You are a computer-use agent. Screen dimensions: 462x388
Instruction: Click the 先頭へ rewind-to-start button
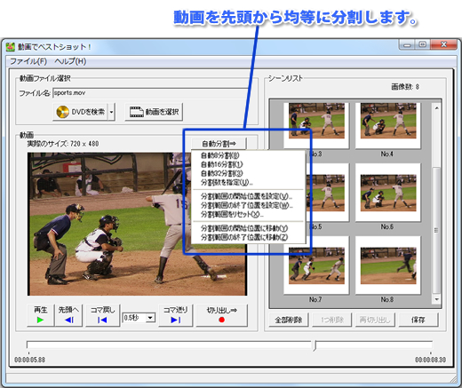pyautogui.click(x=68, y=315)
